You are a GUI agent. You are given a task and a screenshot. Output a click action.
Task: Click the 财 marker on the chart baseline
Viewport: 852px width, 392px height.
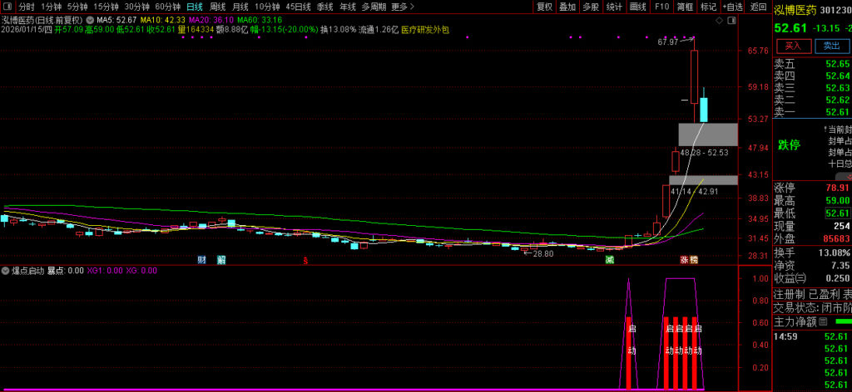tap(201, 260)
